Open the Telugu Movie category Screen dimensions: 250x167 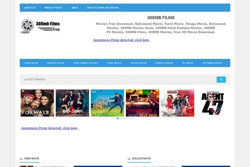pos(138,63)
